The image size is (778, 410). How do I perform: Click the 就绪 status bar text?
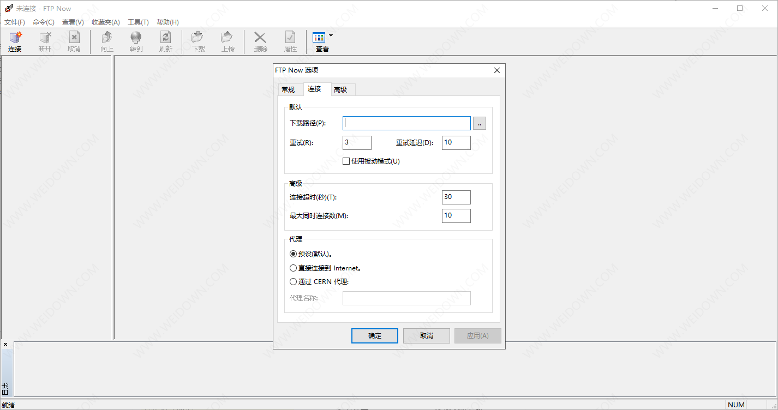tap(8, 405)
